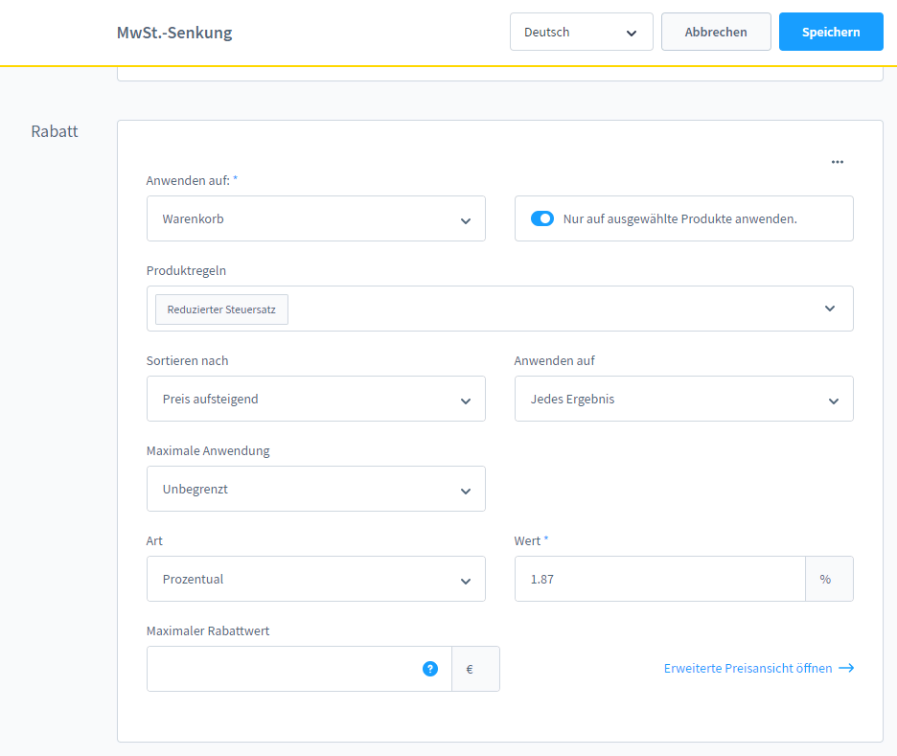The width and height of the screenshot is (897, 756).
Task: Open the Unbegrenzt maximum usage dropdown
Action: pos(316,489)
